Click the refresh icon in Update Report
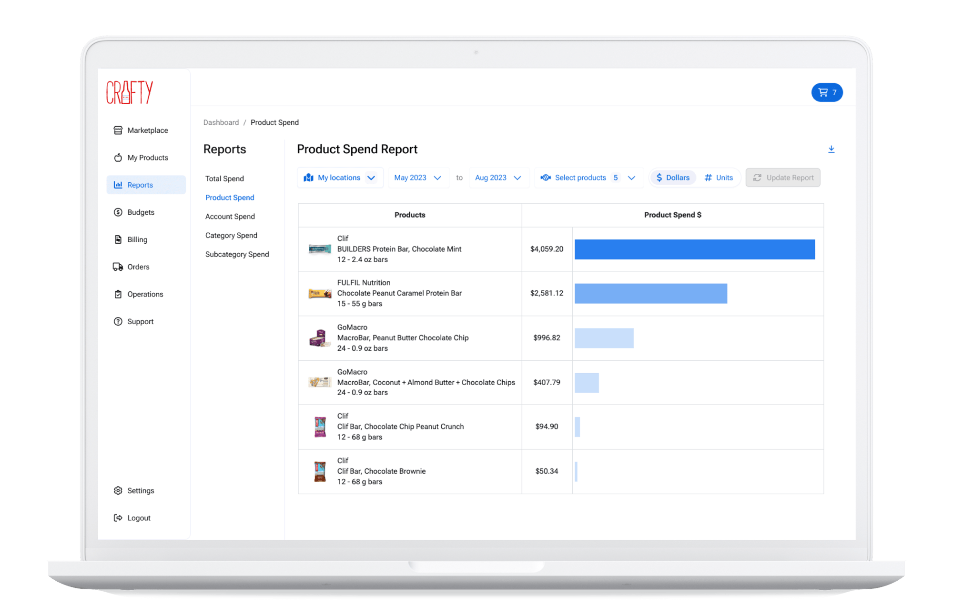This screenshot has height=615, width=953. click(x=757, y=178)
